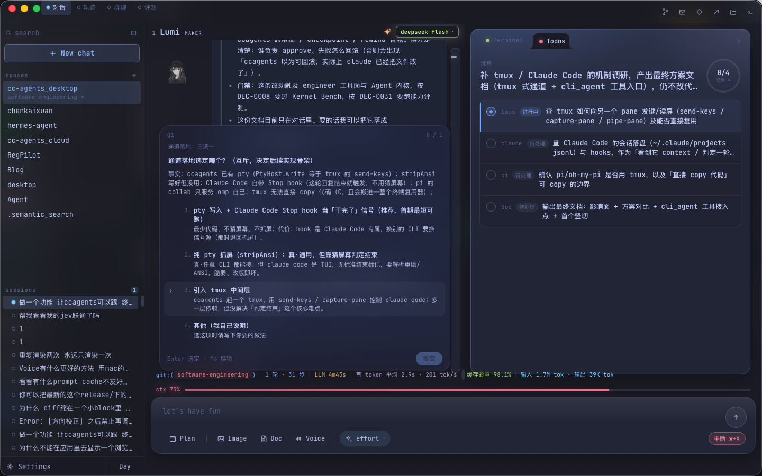The image size is (762, 476).
Task: Open the folder icon in top bar
Action: click(733, 12)
